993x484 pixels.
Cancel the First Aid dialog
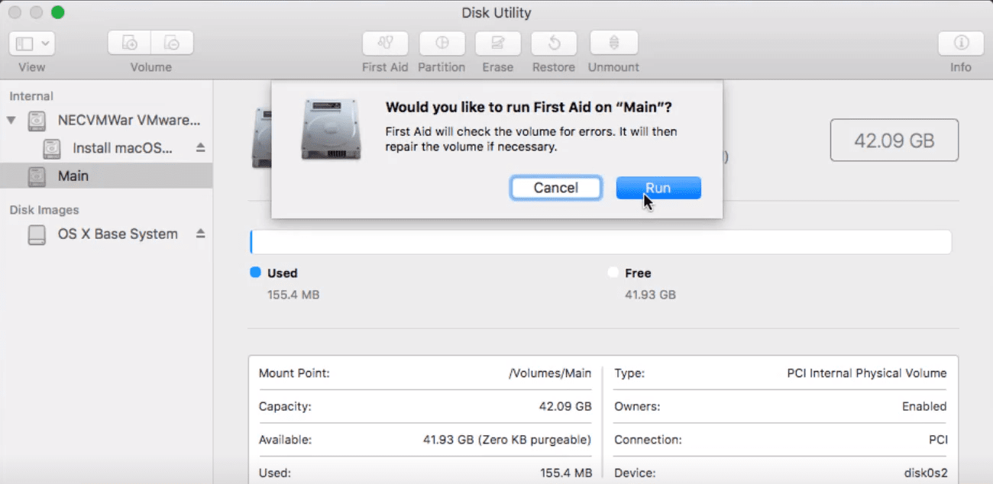click(556, 188)
